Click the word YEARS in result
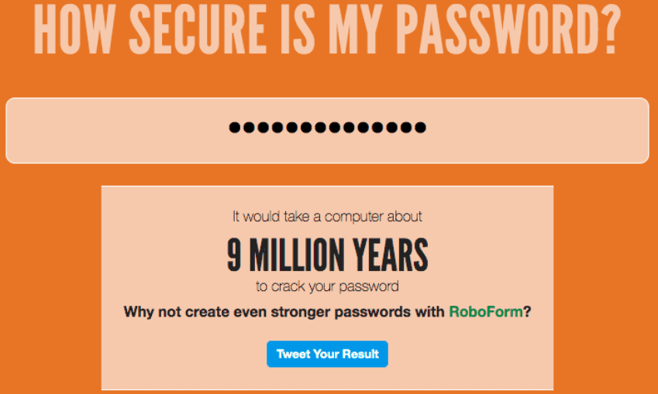This screenshot has width=658, height=394. (391, 255)
